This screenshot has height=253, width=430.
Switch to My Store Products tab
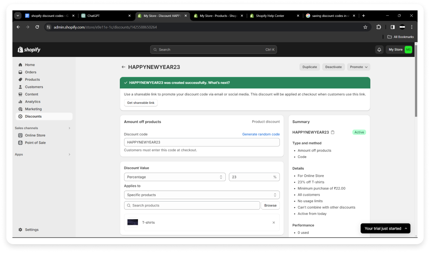pos(218,16)
